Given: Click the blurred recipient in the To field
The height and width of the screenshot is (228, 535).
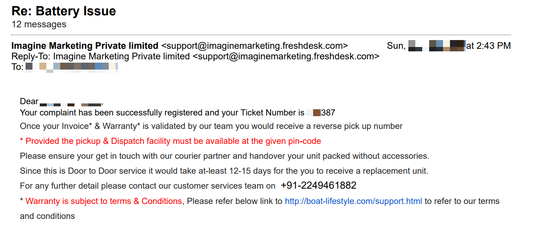Looking at the screenshot, I should [x=72, y=67].
